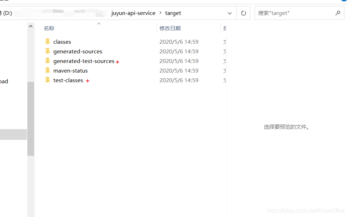Click the maven-status folder name
The height and width of the screenshot is (217, 348).
pyautogui.click(x=70, y=71)
